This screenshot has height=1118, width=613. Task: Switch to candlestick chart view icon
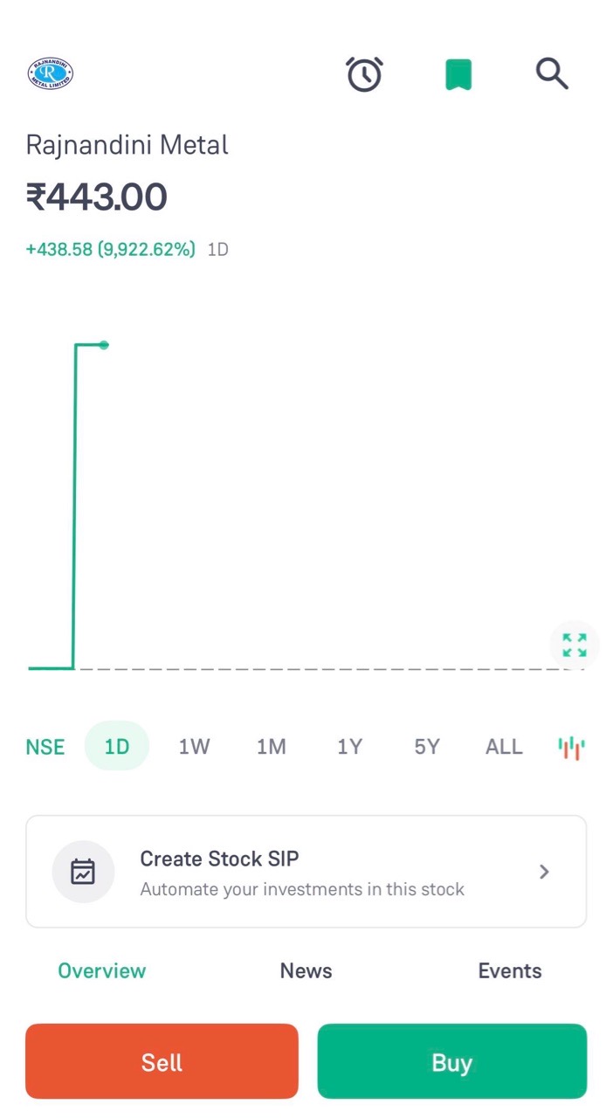pyautogui.click(x=571, y=747)
